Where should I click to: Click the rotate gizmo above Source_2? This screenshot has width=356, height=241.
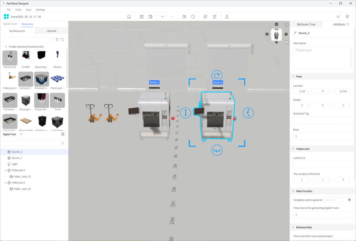[217, 76]
